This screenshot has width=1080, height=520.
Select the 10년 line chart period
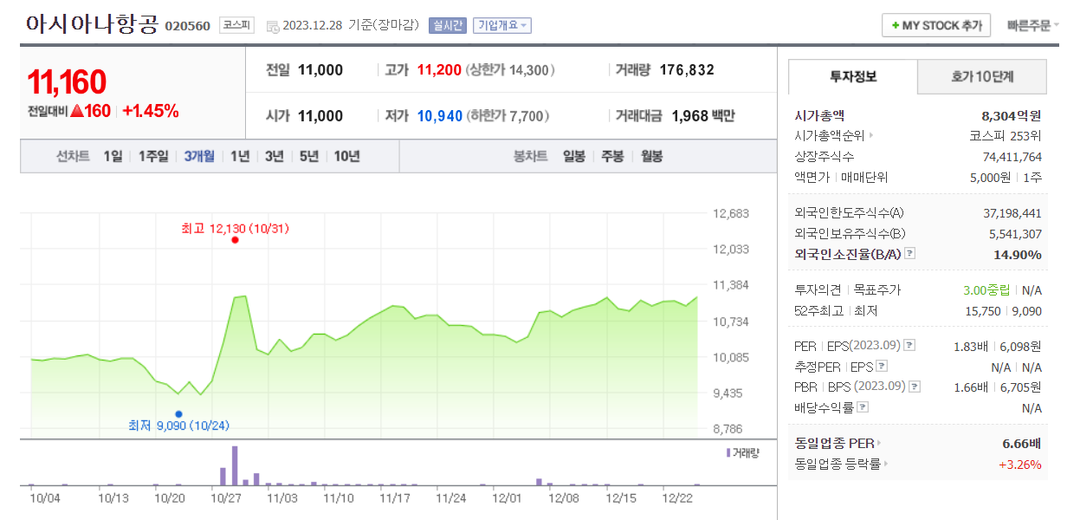tap(346, 156)
